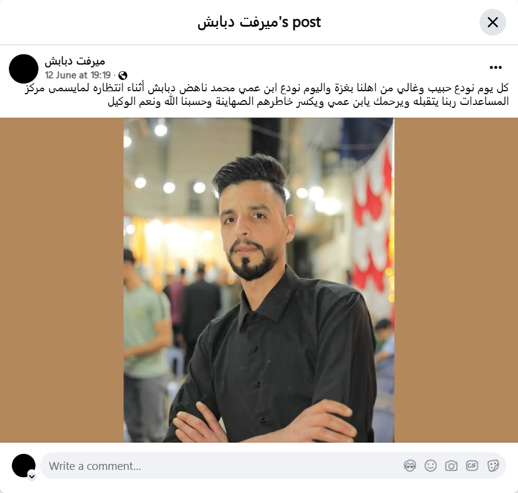Open author name ميرفت دبابش profile link
This screenshot has height=493, width=518.
[x=75, y=61]
